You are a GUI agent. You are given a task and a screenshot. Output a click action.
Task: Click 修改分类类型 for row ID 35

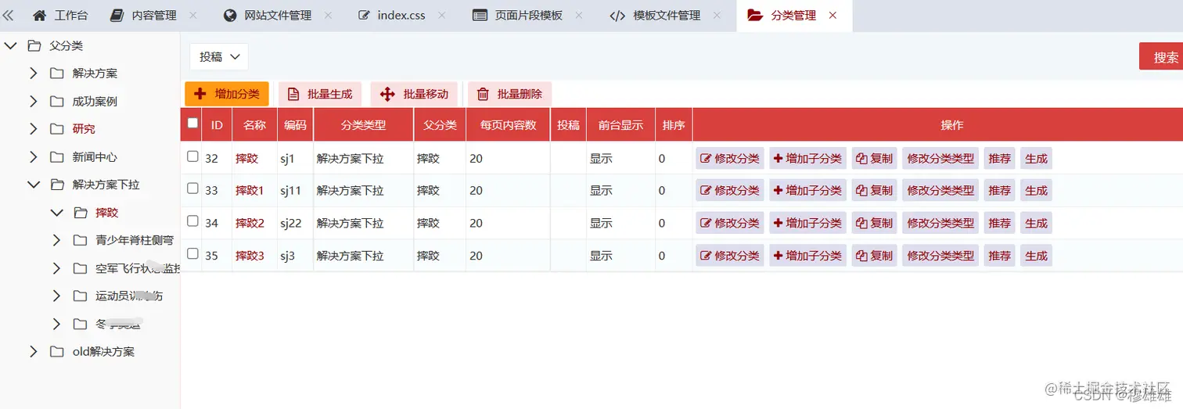click(x=940, y=256)
